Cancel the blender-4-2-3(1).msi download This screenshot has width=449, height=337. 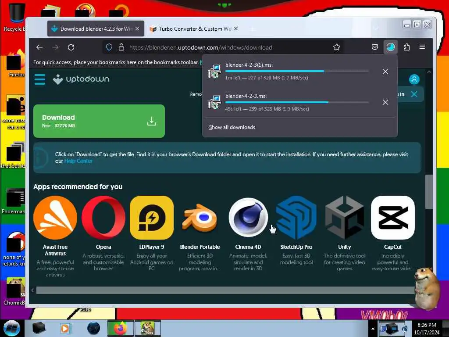pos(385,72)
